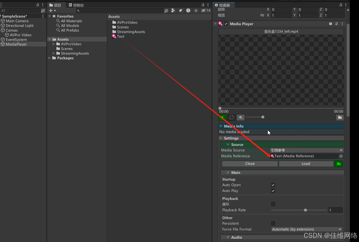Click the Load button in Source settings
The height and width of the screenshot is (242, 359).
(x=306, y=164)
